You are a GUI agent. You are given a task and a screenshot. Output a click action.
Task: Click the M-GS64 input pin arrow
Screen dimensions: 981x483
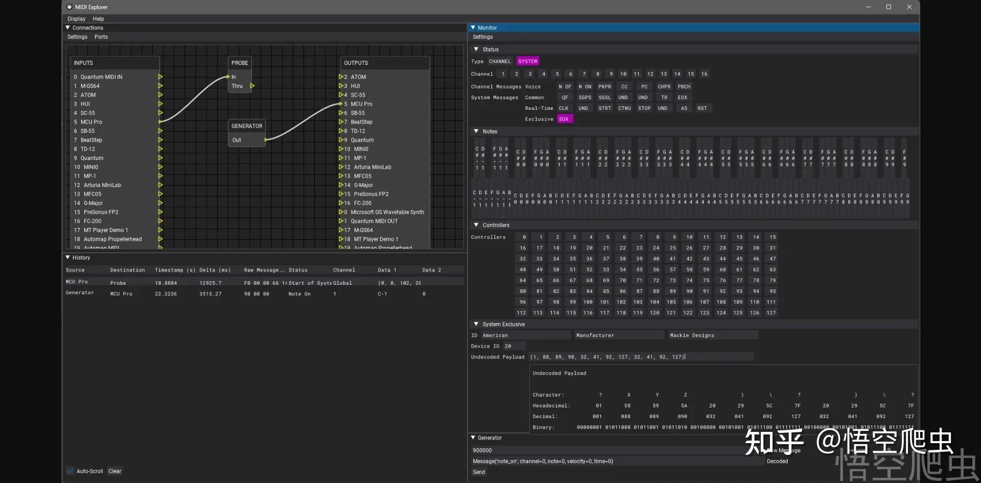point(160,86)
